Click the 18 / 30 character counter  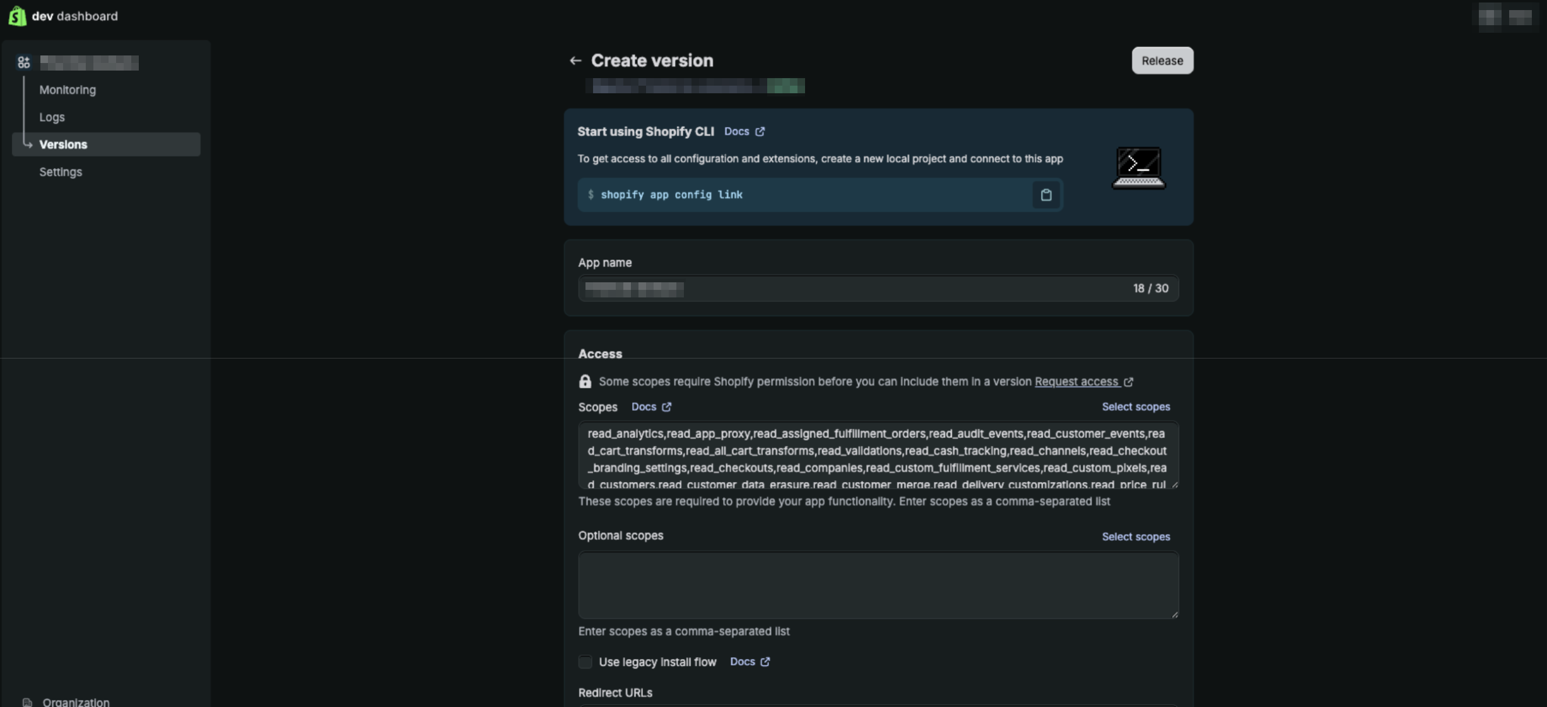click(1150, 289)
